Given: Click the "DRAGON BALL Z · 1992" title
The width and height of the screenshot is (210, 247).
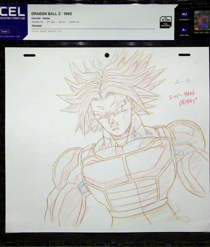Looking at the screenshot, I should (x=52, y=14).
